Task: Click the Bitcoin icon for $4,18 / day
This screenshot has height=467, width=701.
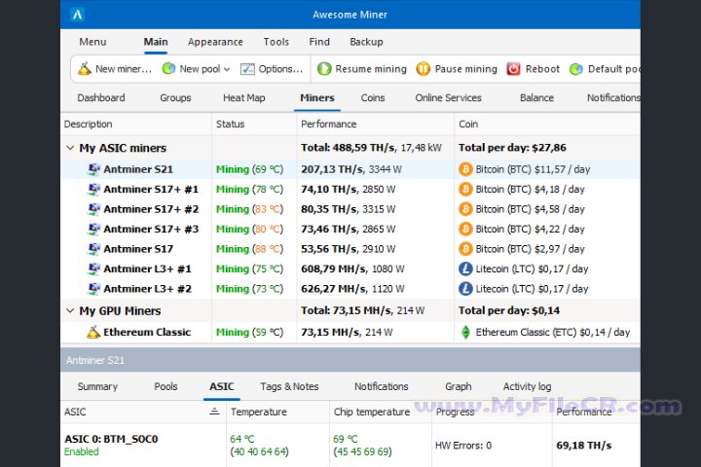Action: tap(465, 189)
